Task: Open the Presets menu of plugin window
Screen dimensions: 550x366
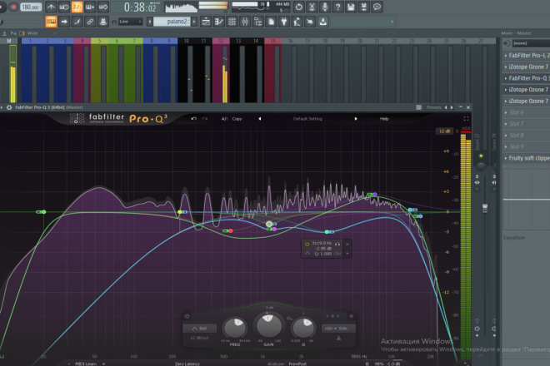Action: 434,107
